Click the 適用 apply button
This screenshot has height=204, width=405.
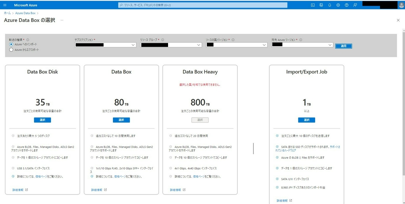coord(344,46)
